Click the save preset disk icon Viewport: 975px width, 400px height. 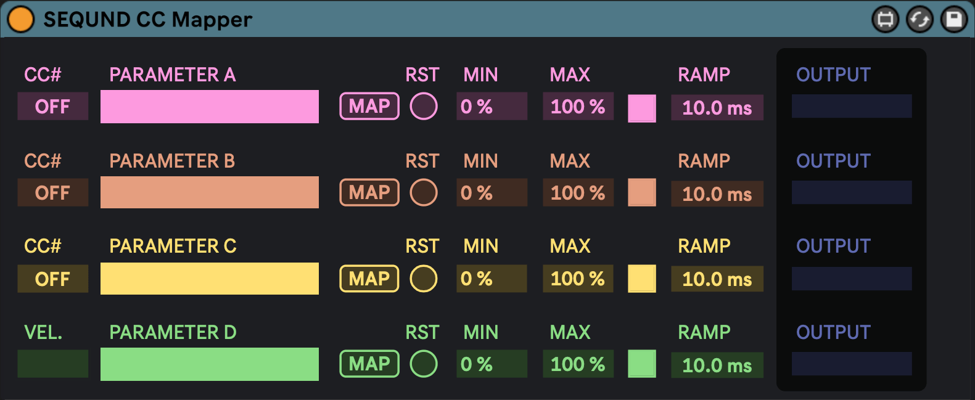point(953,20)
